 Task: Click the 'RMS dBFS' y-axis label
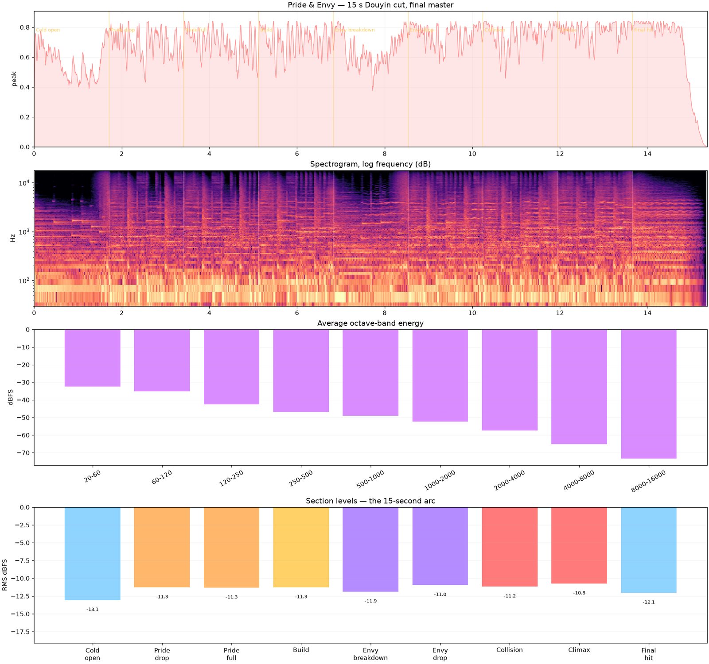pyautogui.click(x=5, y=575)
